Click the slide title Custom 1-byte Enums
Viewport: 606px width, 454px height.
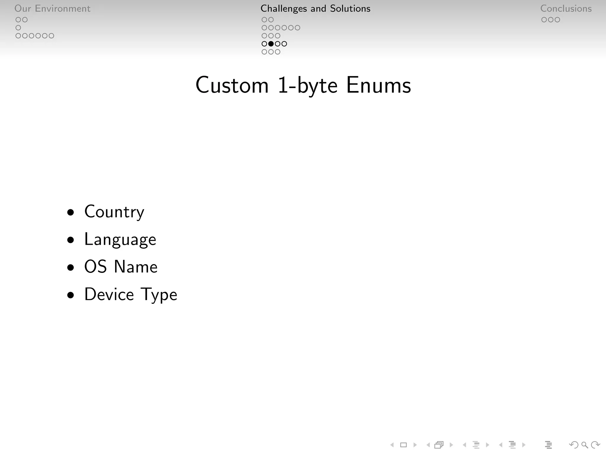click(303, 85)
